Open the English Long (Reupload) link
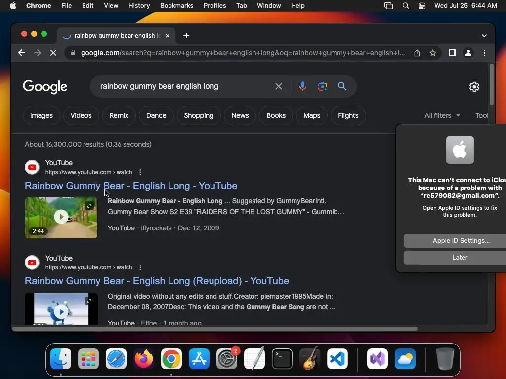Viewport: 506px width, 379px height. tap(157, 281)
